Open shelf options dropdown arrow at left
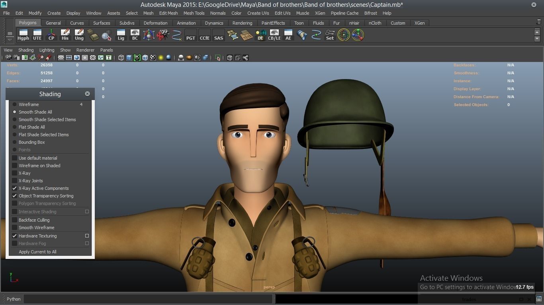 [10, 39]
